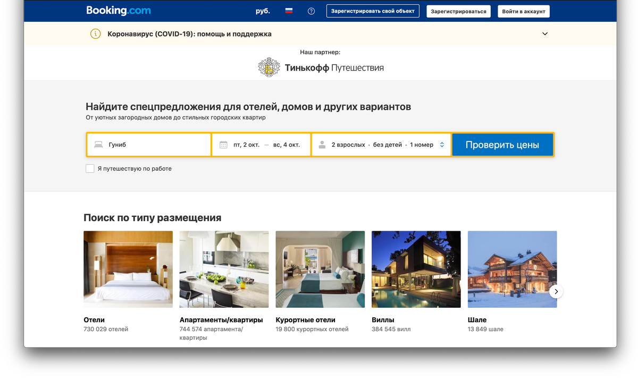Click the info icon in COVID-19 banner
This screenshot has width=638, height=379.
click(x=95, y=33)
